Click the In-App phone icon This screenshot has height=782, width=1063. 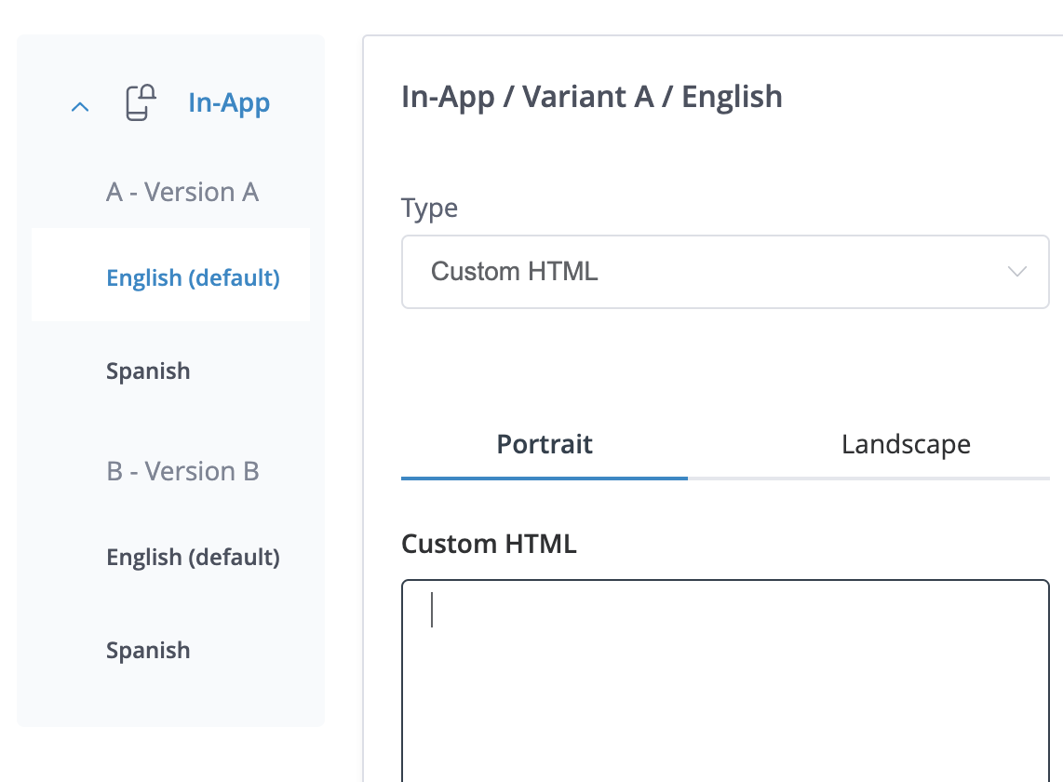click(x=140, y=102)
